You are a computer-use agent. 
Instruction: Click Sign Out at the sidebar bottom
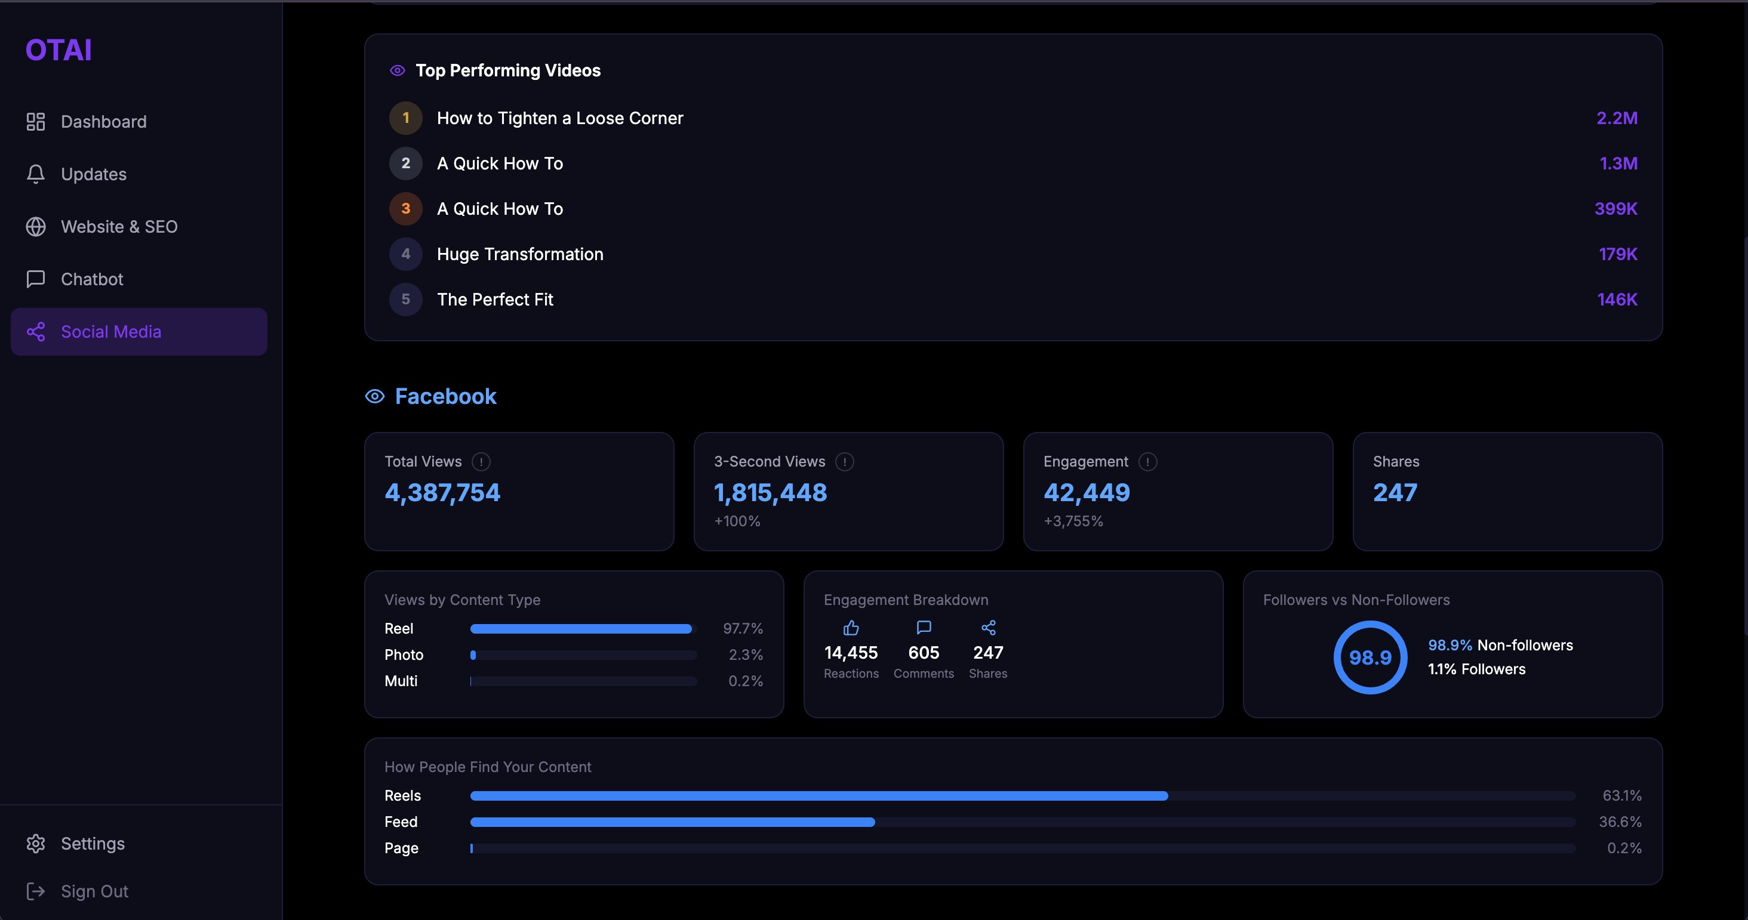click(x=94, y=891)
